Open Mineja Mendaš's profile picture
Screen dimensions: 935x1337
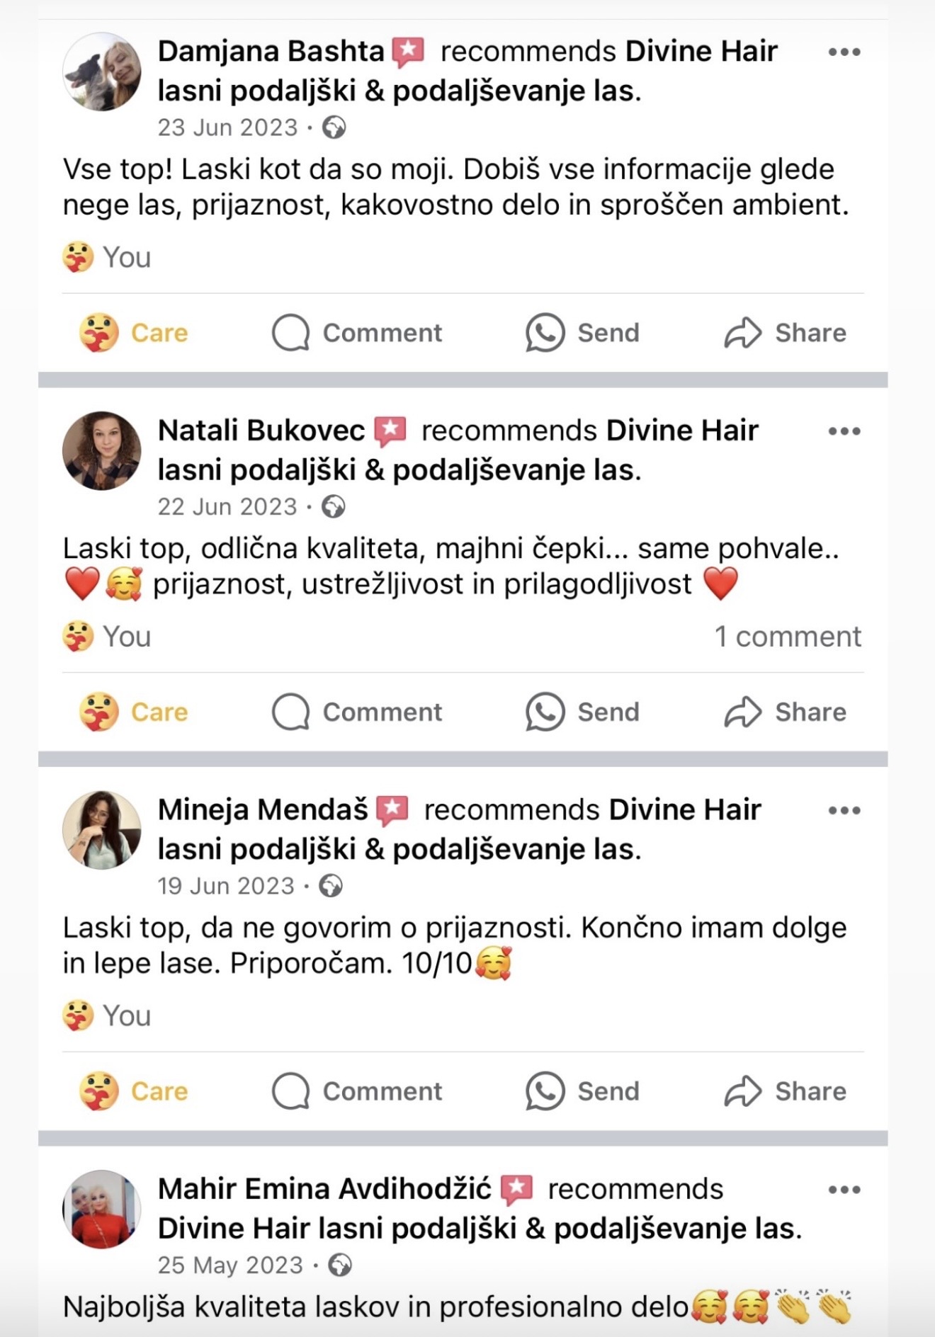pos(102,830)
